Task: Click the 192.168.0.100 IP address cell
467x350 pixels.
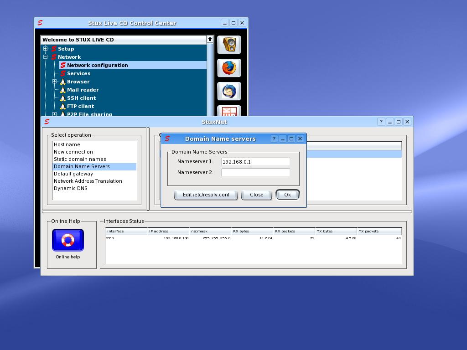Action: [176, 238]
